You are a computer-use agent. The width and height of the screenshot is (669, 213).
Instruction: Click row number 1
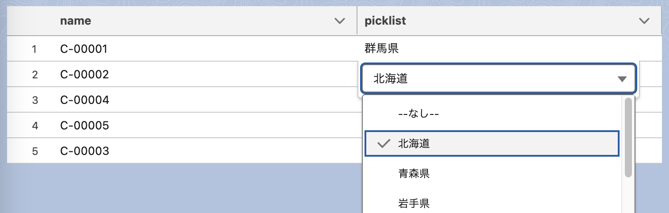(x=34, y=49)
